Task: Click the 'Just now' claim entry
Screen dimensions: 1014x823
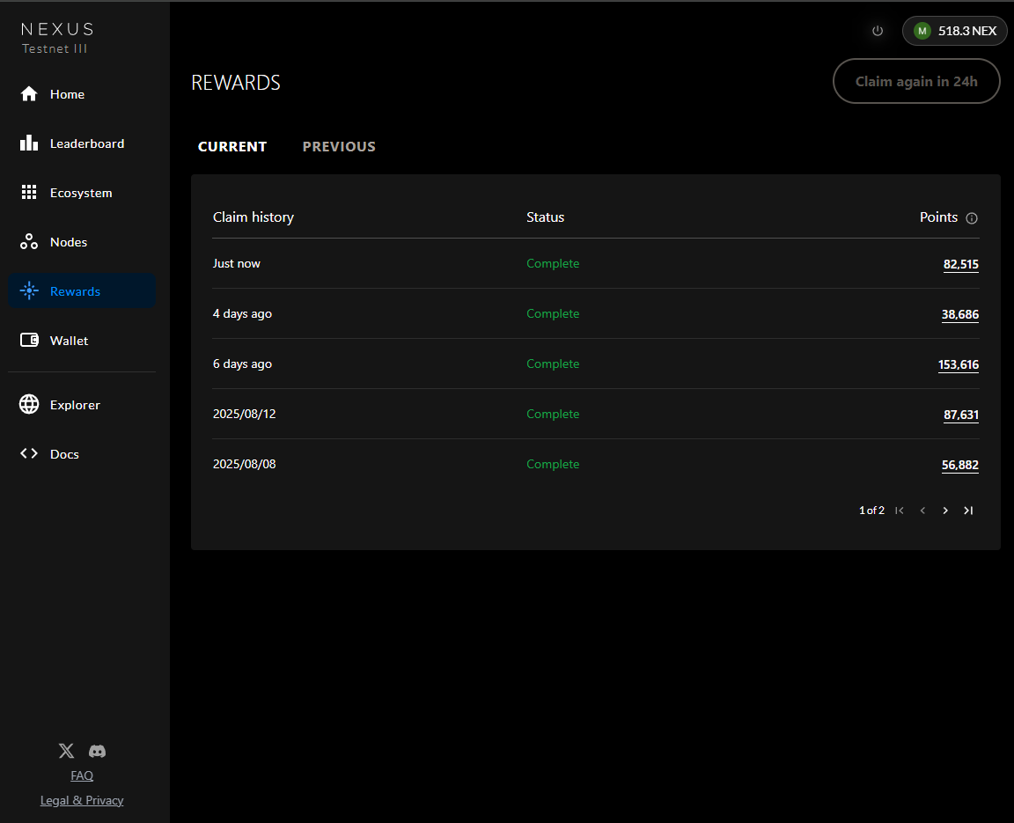Action: [237, 263]
